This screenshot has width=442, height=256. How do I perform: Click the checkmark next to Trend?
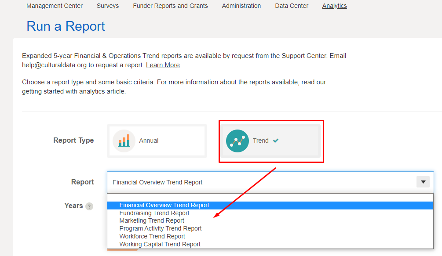pos(276,141)
